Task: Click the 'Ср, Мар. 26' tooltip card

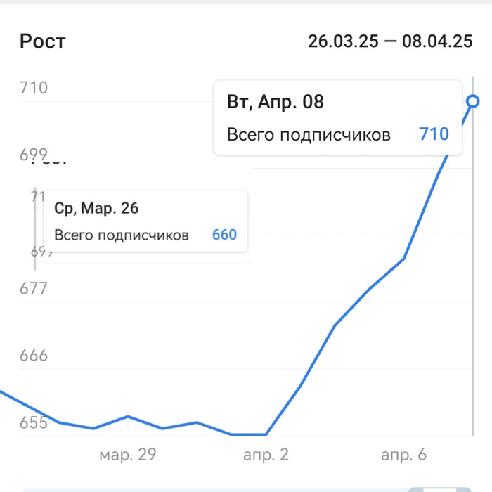Action: (x=145, y=221)
